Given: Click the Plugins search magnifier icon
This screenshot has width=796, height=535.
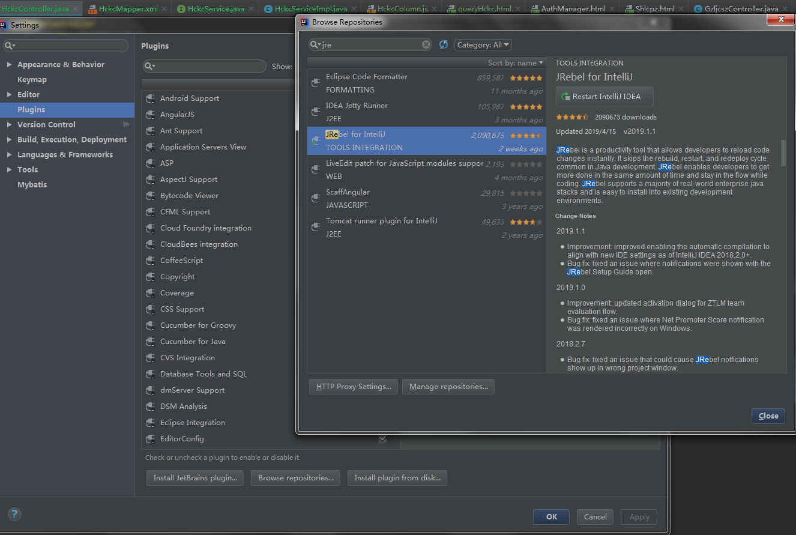Looking at the screenshot, I should point(149,66).
